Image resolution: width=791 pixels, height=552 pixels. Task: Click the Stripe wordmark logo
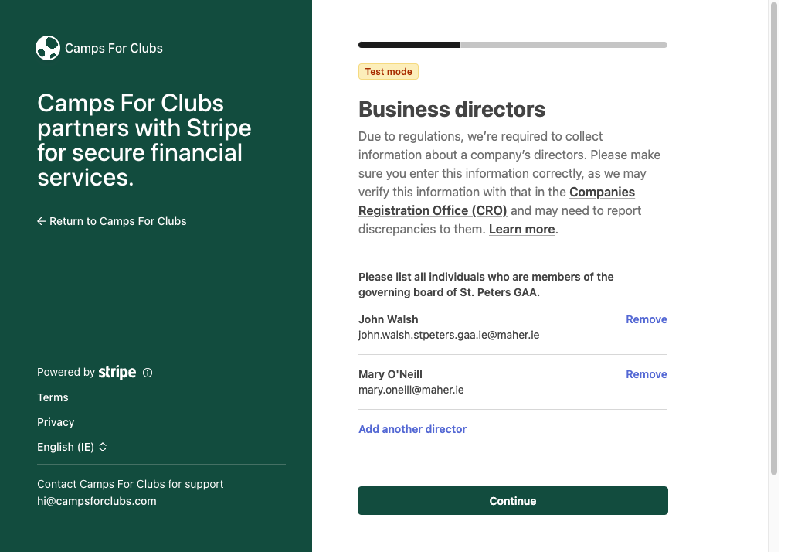pos(117,372)
